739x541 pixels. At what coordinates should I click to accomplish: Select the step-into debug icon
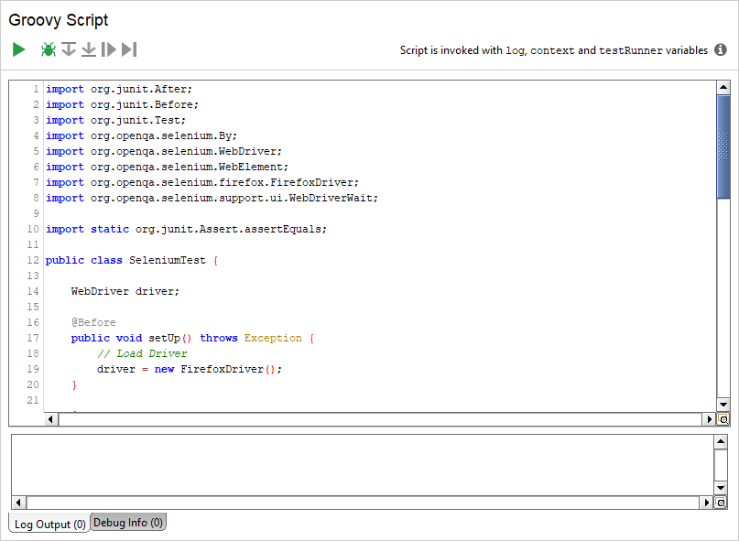point(88,49)
